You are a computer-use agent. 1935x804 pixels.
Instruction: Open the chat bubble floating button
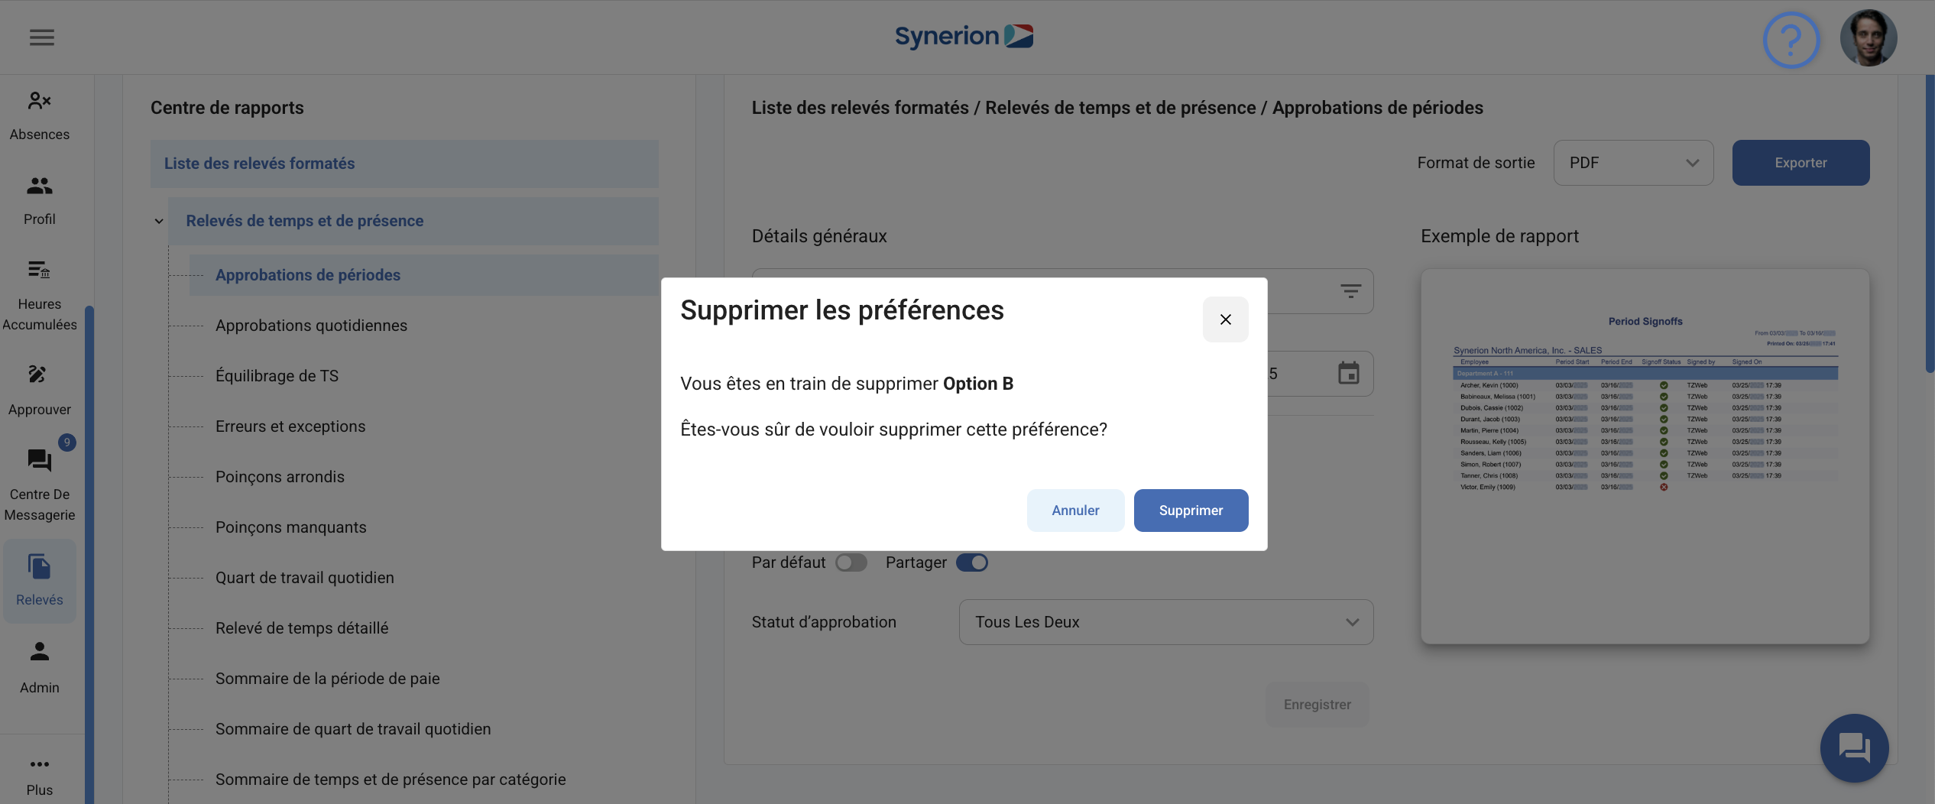point(1854,747)
